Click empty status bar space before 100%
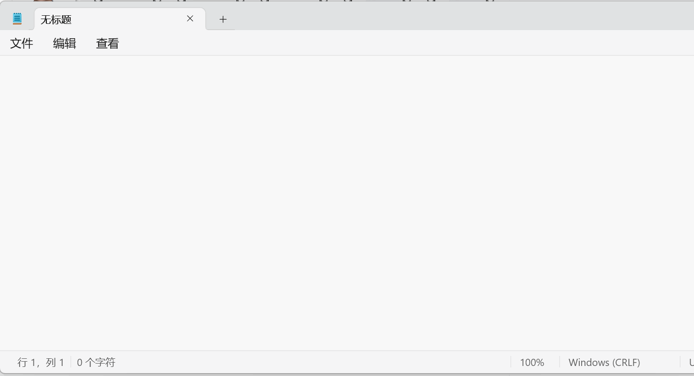 coord(313,362)
